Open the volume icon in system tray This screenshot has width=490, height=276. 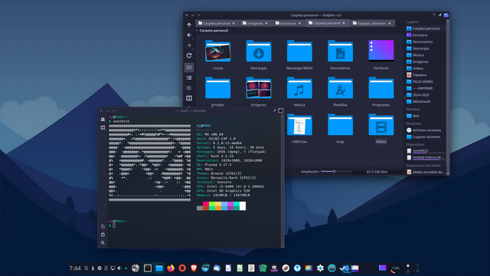click(x=119, y=268)
